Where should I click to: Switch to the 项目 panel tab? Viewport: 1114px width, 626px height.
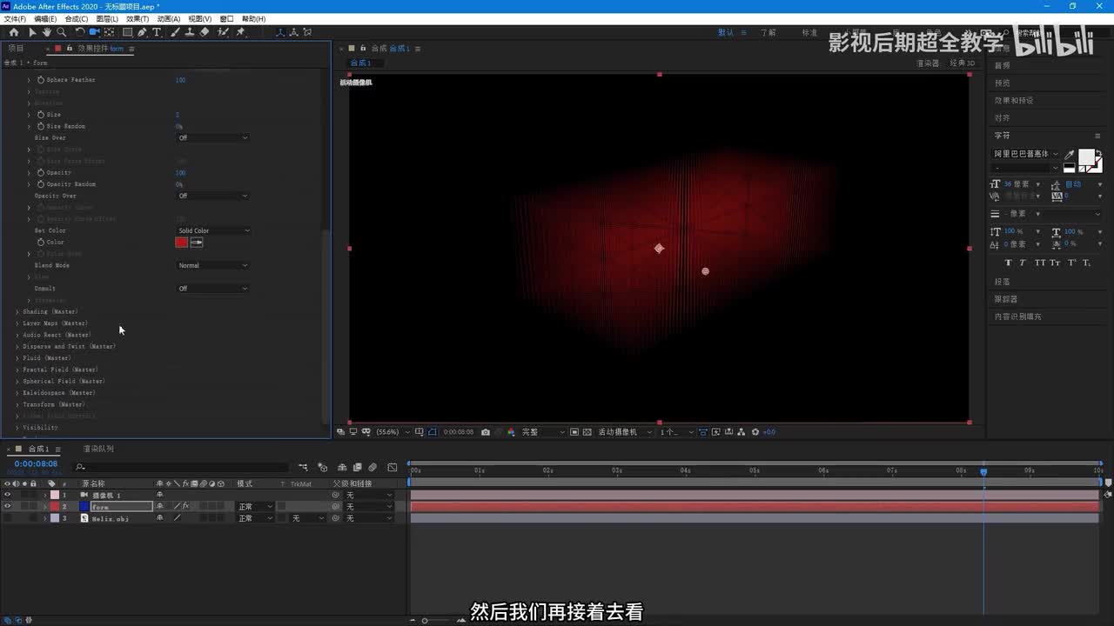tap(17, 49)
